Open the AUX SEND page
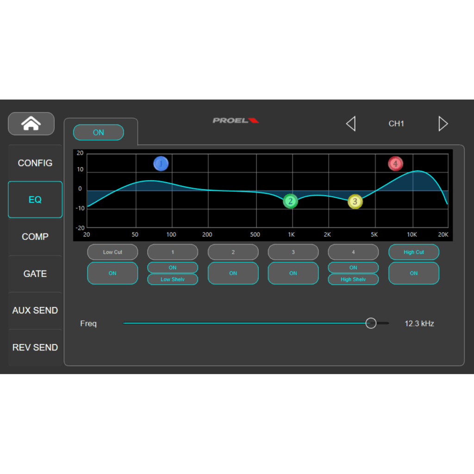This screenshot has height=474, width=474. click(35, 310)
